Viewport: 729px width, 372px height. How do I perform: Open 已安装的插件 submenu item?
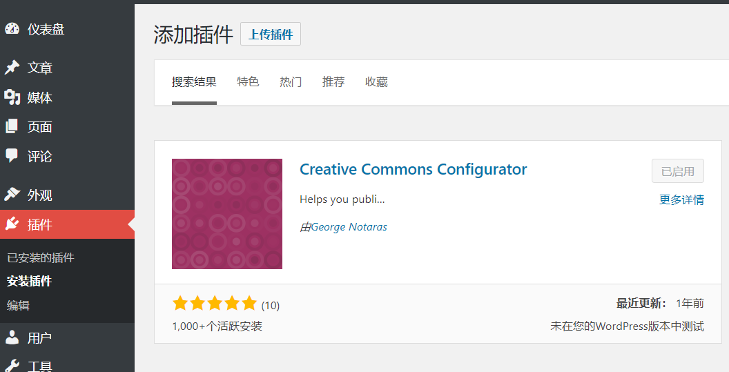tap(41, 258)
